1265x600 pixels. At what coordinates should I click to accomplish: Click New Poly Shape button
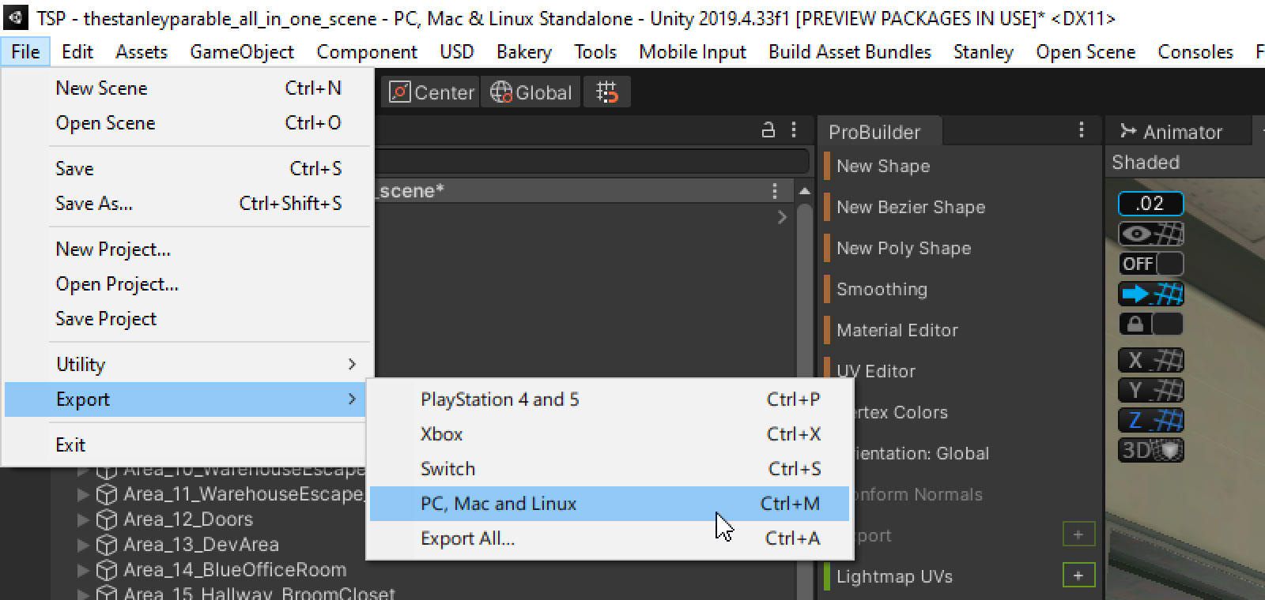904,248
